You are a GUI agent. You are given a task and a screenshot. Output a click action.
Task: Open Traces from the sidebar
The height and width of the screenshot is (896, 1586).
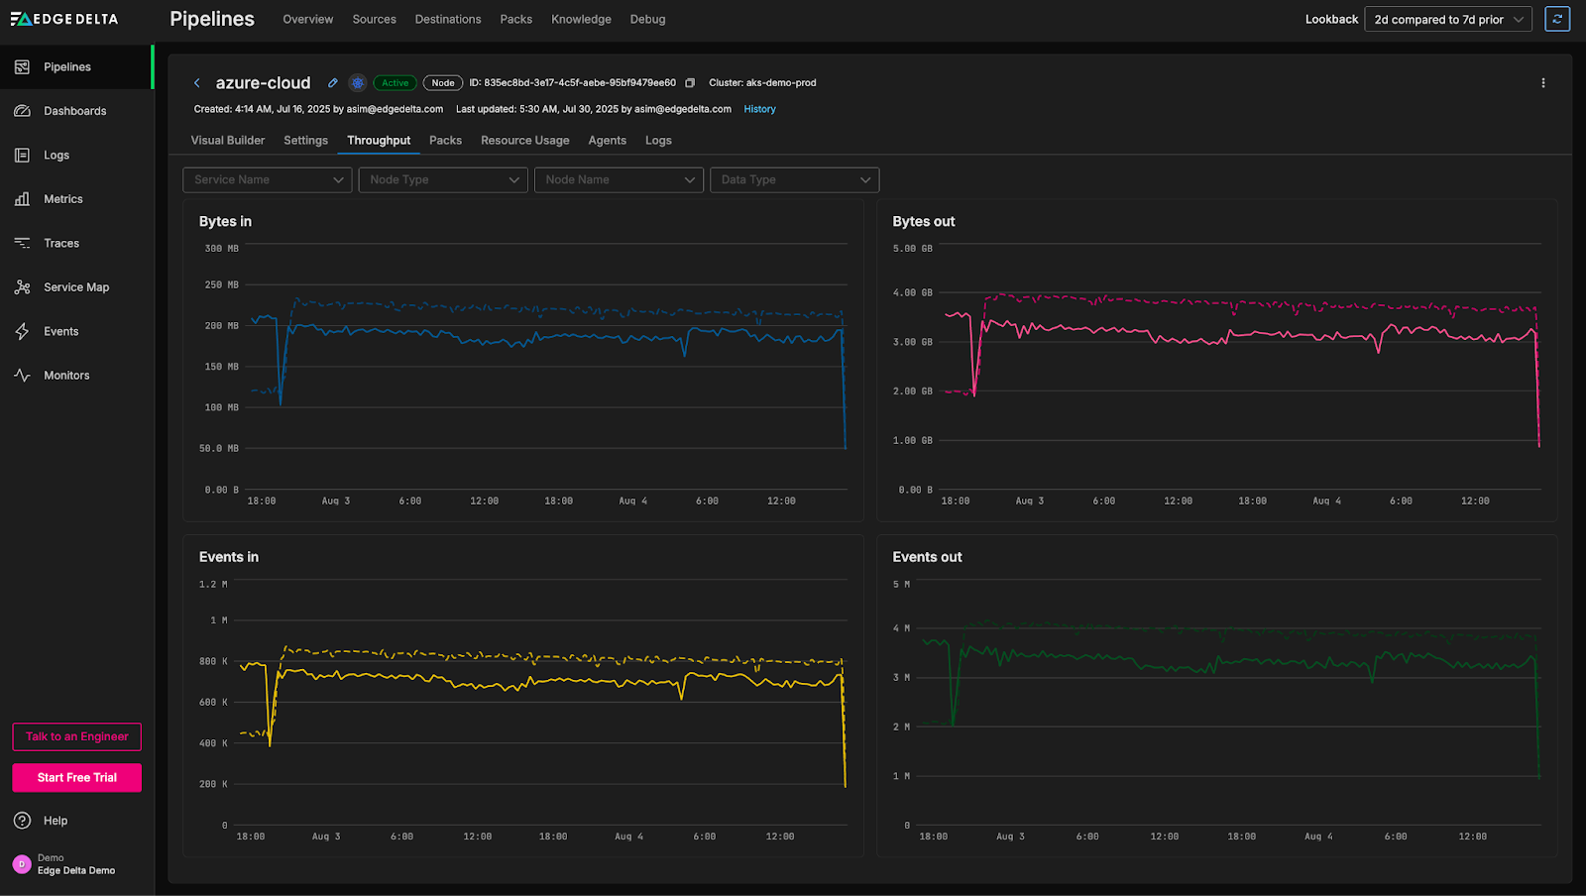[61, 243]
